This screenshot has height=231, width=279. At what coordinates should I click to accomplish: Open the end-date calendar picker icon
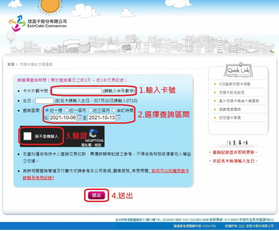click(118, 117)
